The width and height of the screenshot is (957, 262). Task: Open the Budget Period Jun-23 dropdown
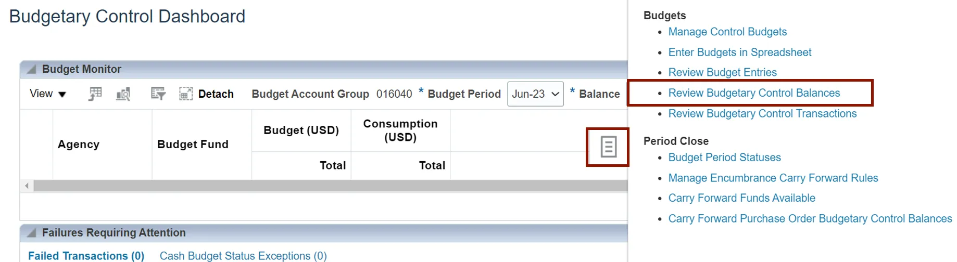(535, 94)
